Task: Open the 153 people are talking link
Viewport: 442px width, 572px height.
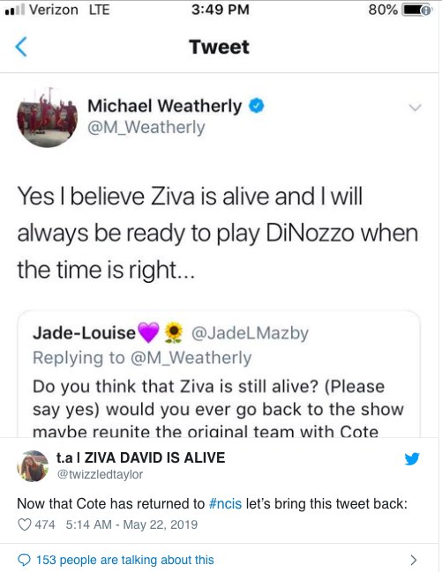Action: pyautogui.click(x=125, y=560)
